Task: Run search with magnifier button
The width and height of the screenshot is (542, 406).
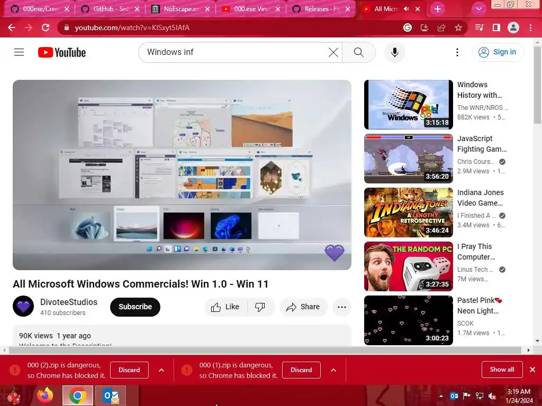Action: click(359, 52)
